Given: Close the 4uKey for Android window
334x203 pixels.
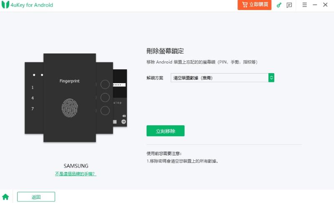Looking at the screenshot, I should coord(325,5).
